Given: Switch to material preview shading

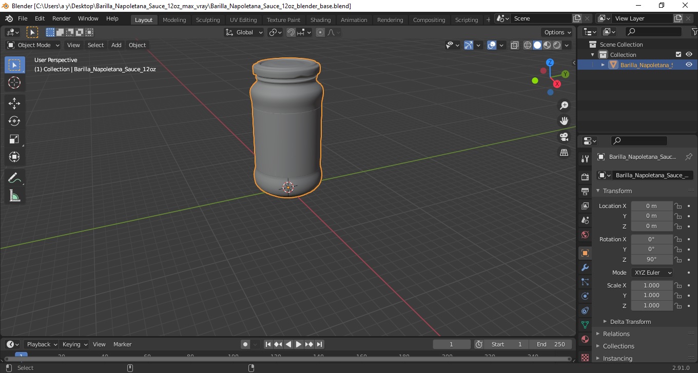Looking at the screenshot, I should [x=547, y=45].
